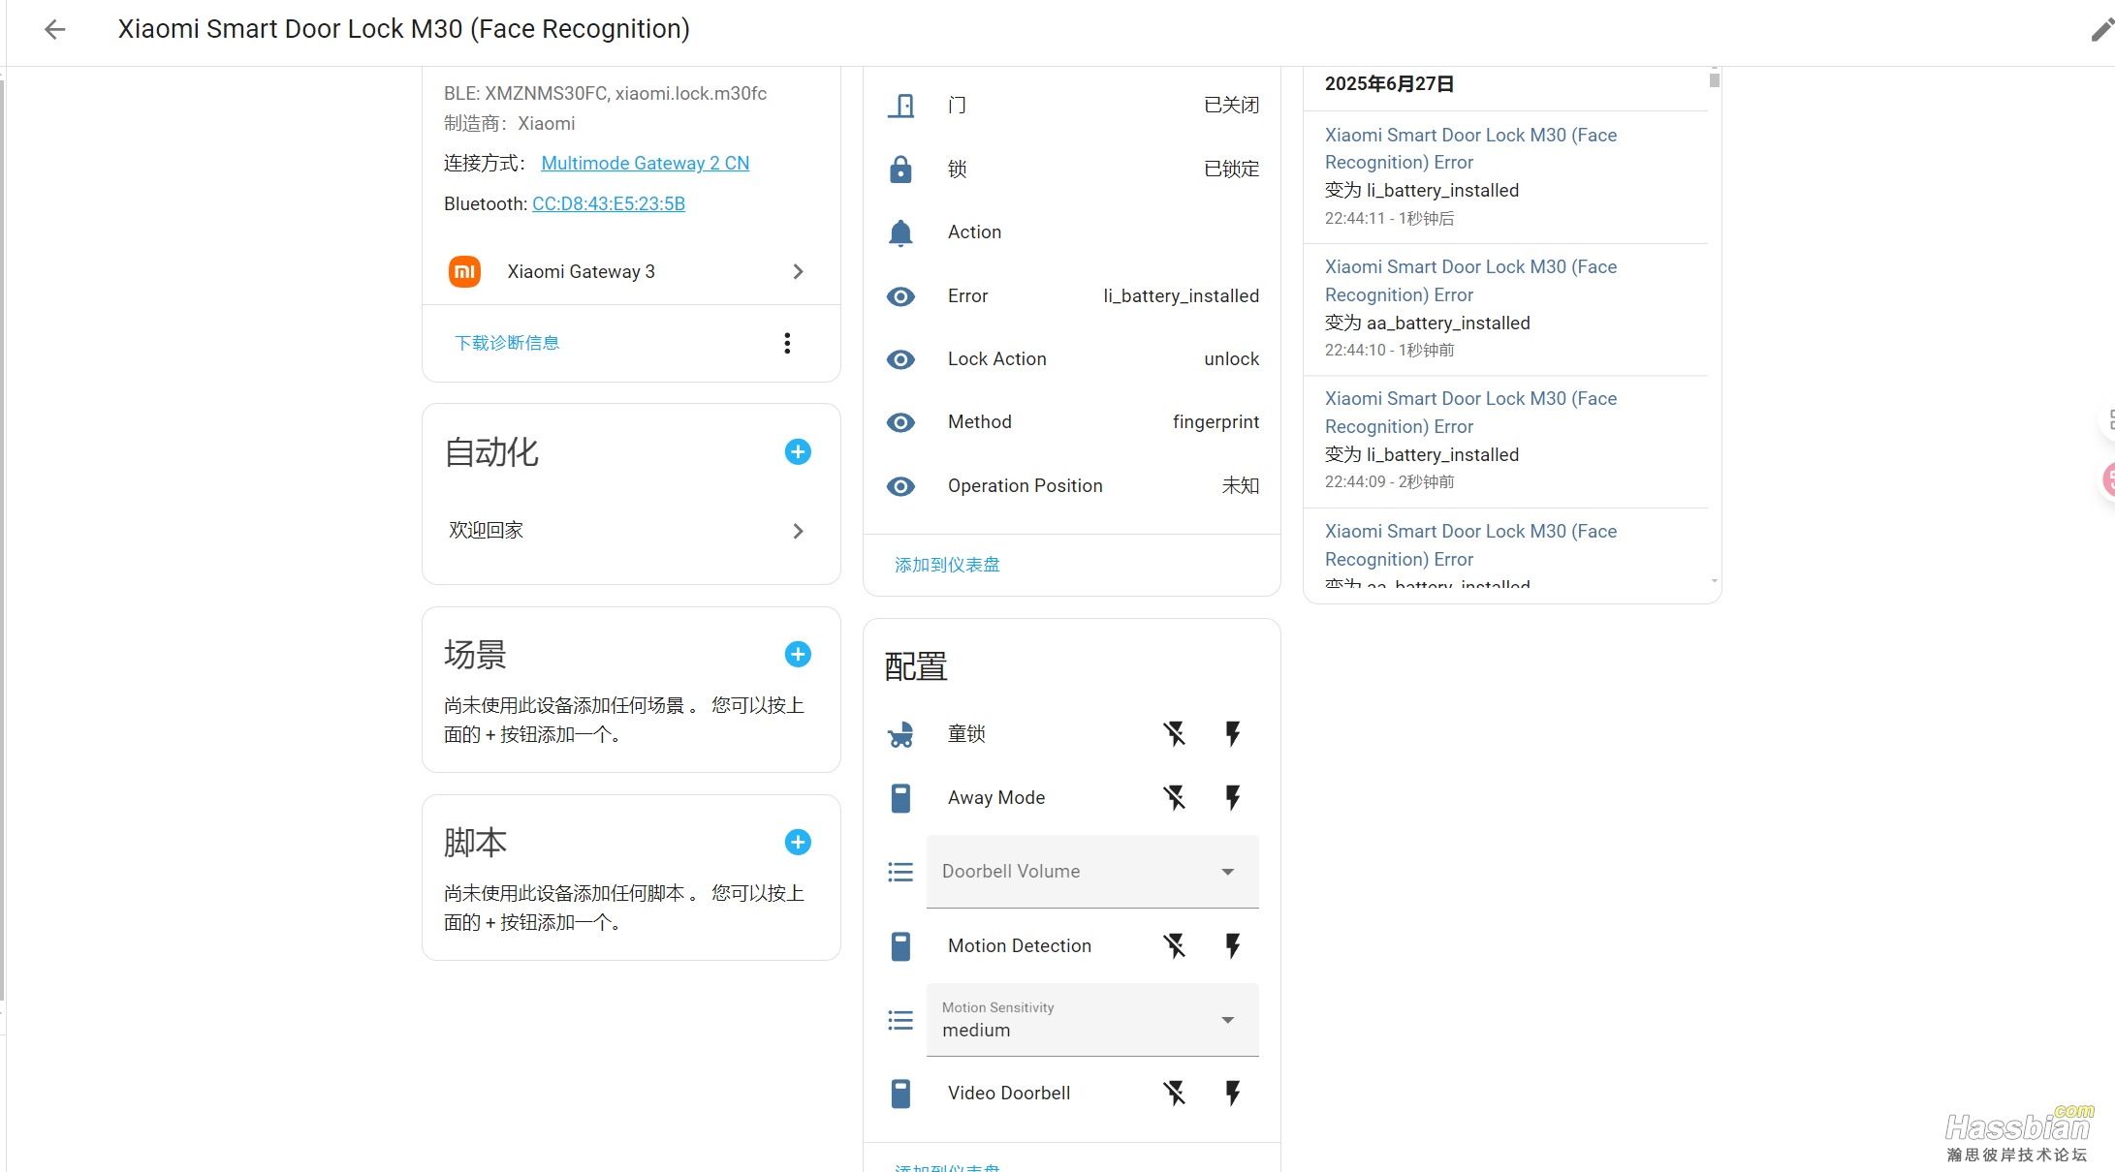Turn off Motion Detection
Image resolution: width=2115 pixels, height=1172 pixels.
click(1175, 946)
